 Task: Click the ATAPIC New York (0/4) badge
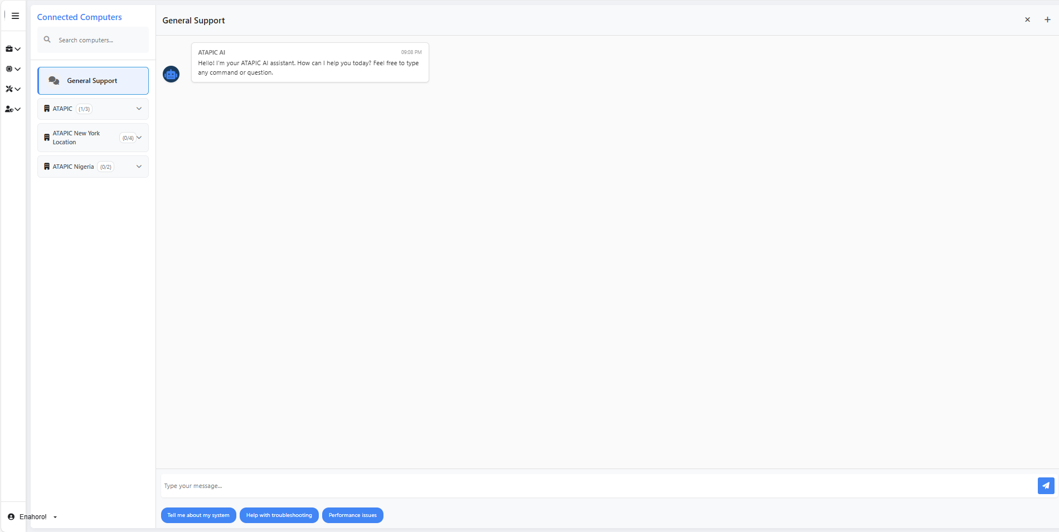tap(128, 138)
